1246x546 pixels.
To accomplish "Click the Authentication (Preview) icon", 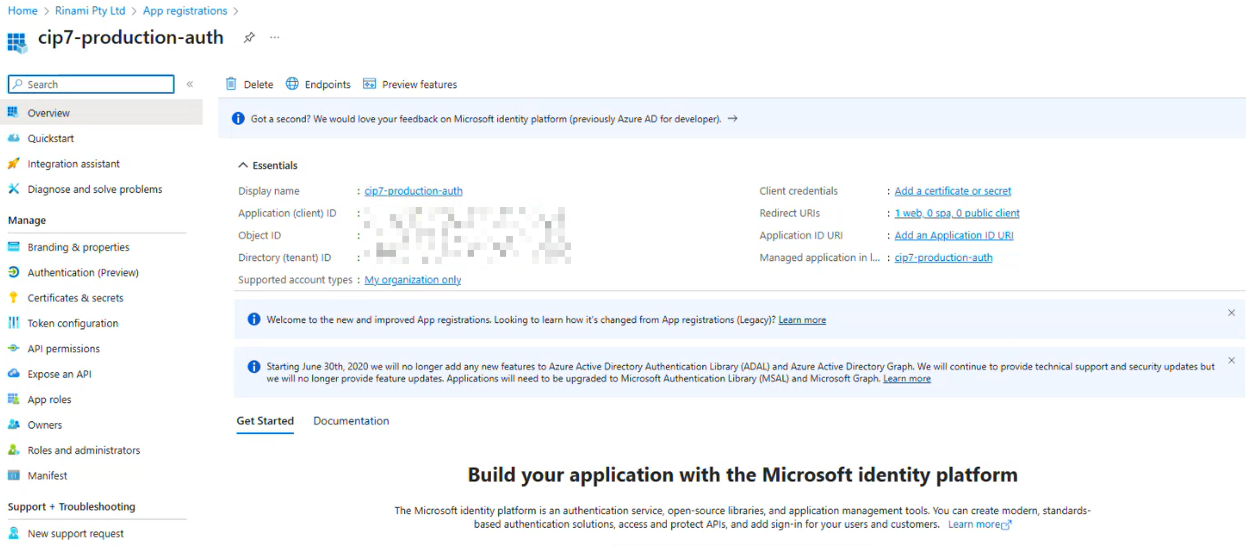I will point(14,272).
